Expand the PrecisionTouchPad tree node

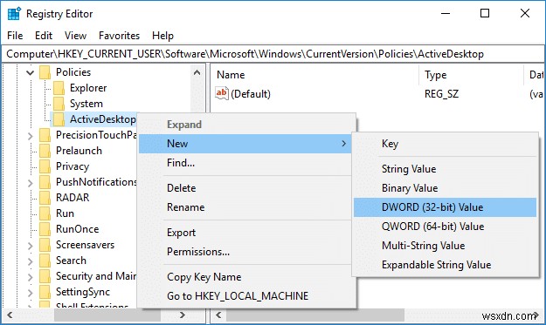tap(31, 135)
